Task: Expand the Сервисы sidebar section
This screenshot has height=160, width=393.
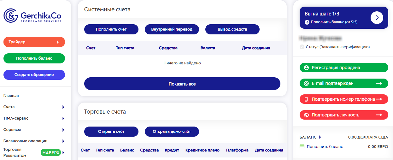Action: coord(63,130)
